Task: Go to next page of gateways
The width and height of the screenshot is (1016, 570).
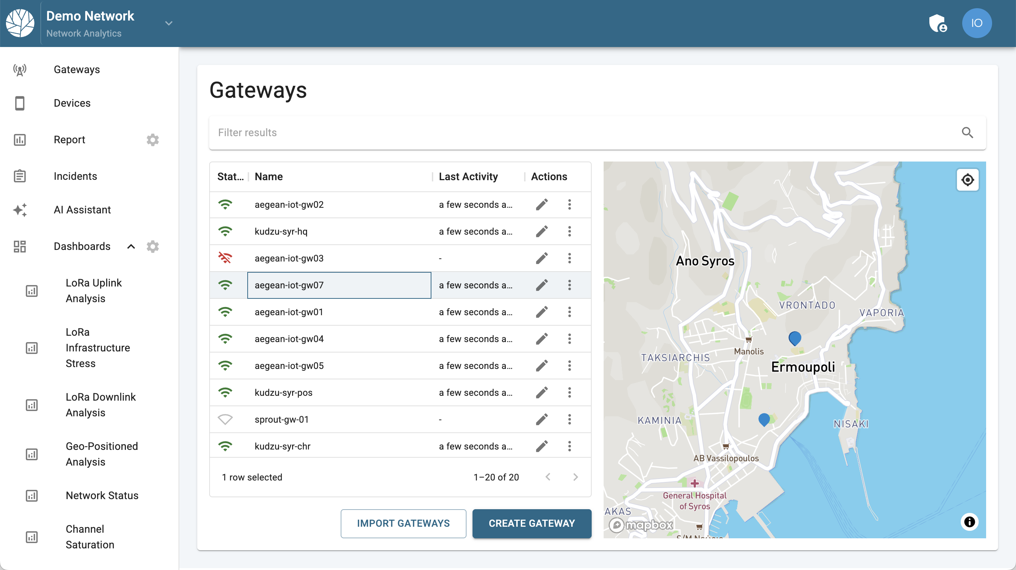Action: click(x=575, y=477)
